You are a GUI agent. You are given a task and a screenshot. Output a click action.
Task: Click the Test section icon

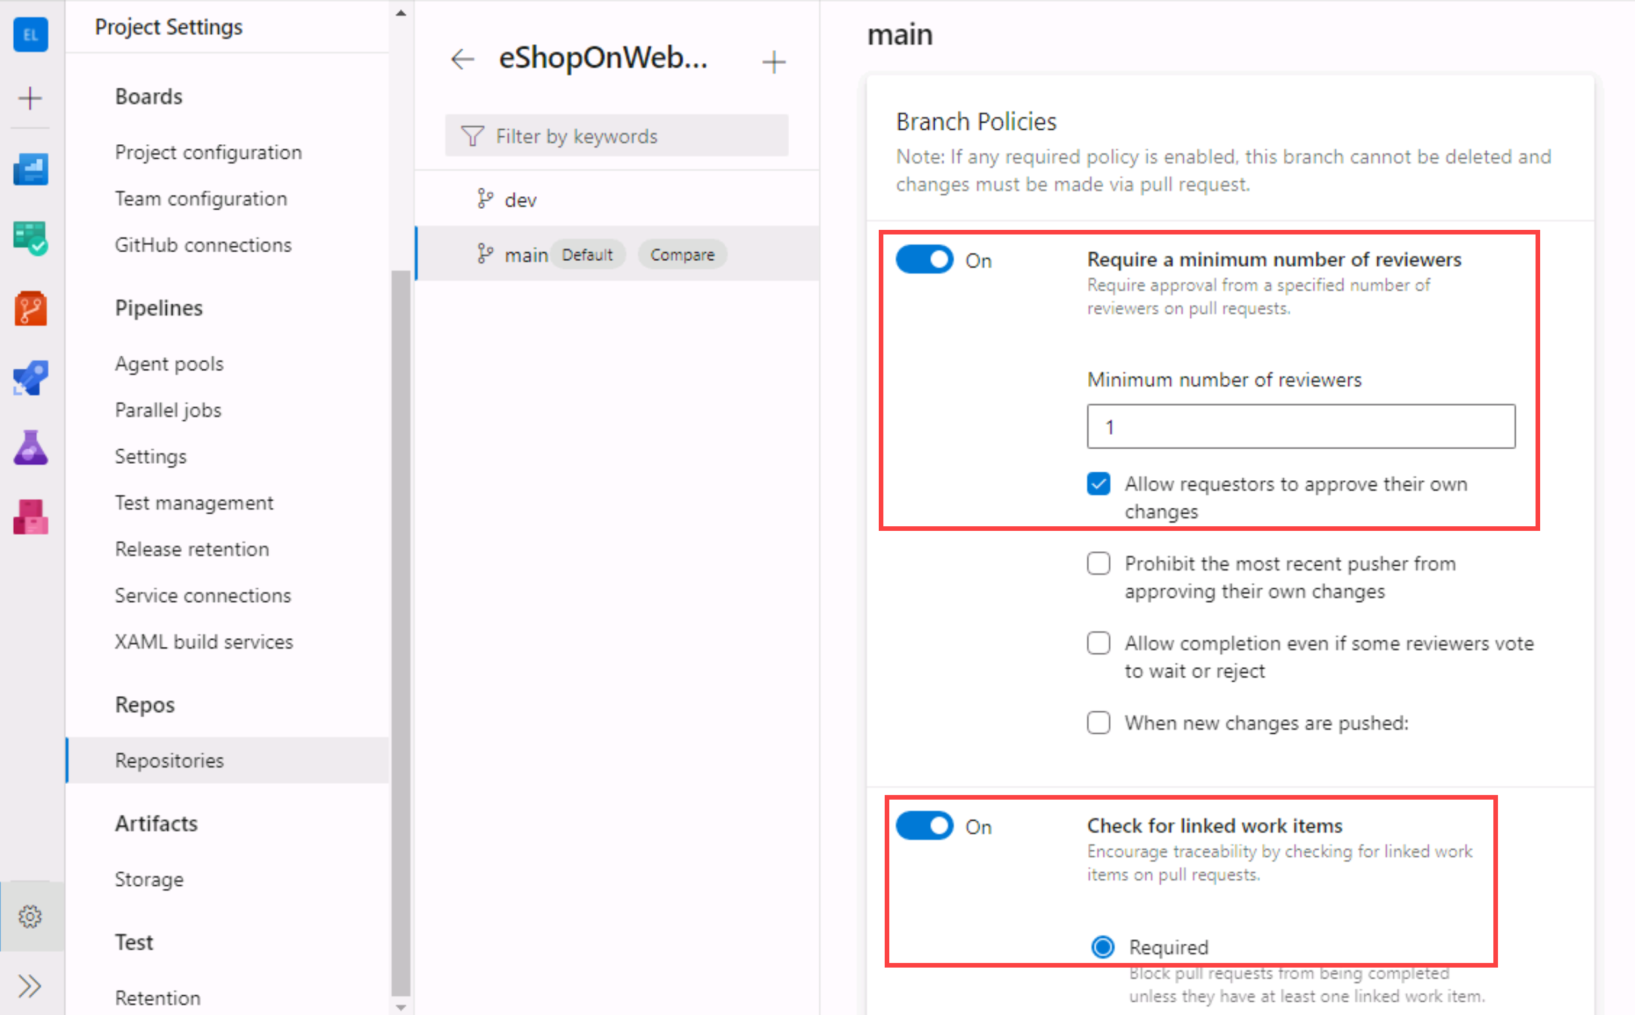pos(32,448)
